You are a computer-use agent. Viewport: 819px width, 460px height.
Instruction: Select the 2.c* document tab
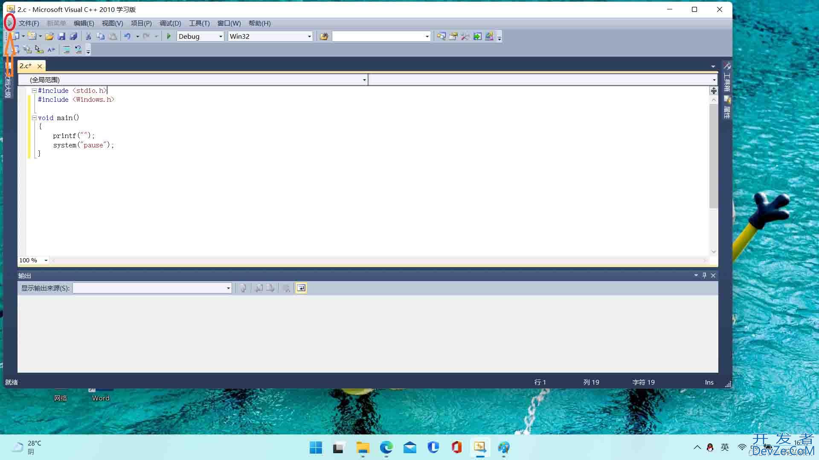pos(26,66)
